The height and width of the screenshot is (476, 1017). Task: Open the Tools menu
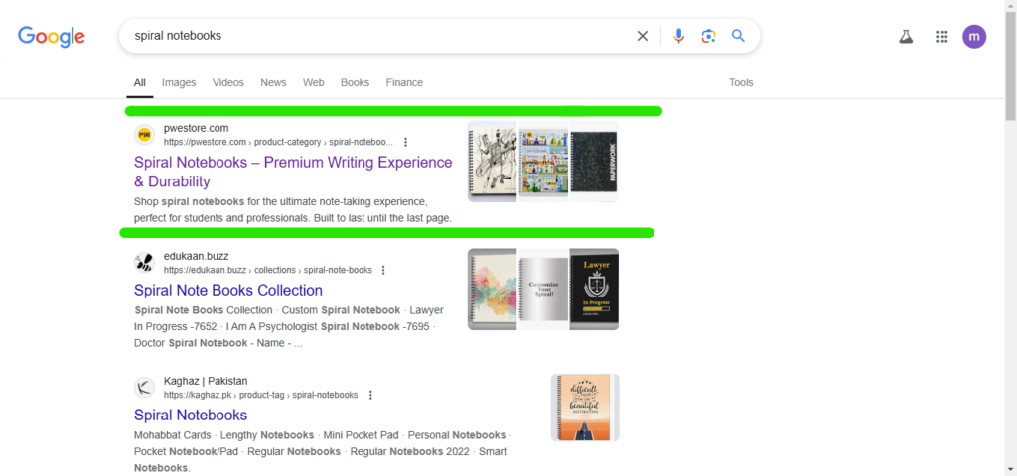[x=741, y=83]
